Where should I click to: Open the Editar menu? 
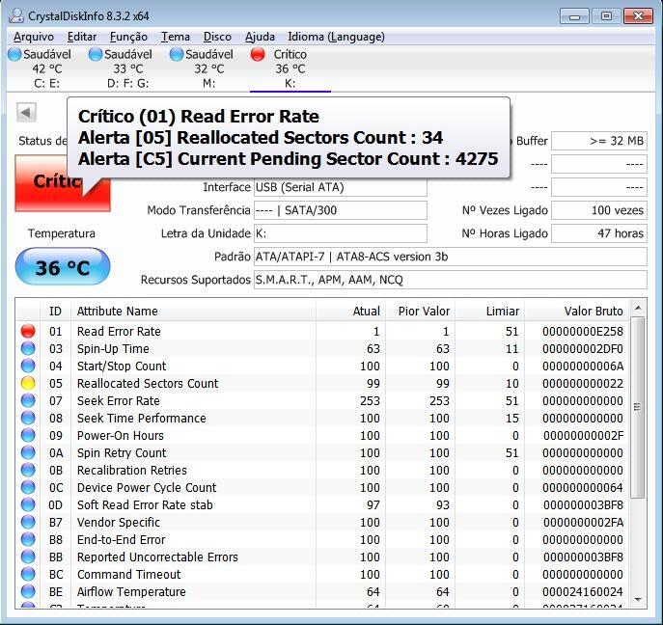[82, 37]
